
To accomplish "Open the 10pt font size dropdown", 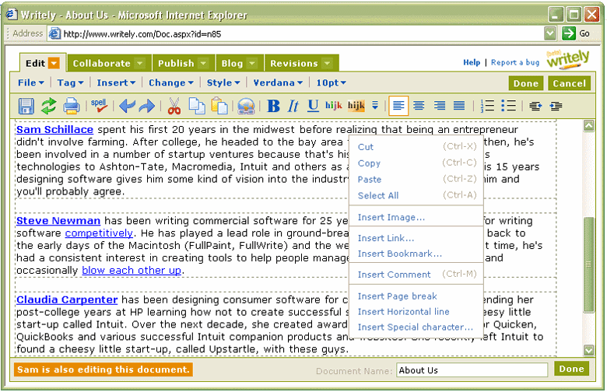I will tap(331, 82).
